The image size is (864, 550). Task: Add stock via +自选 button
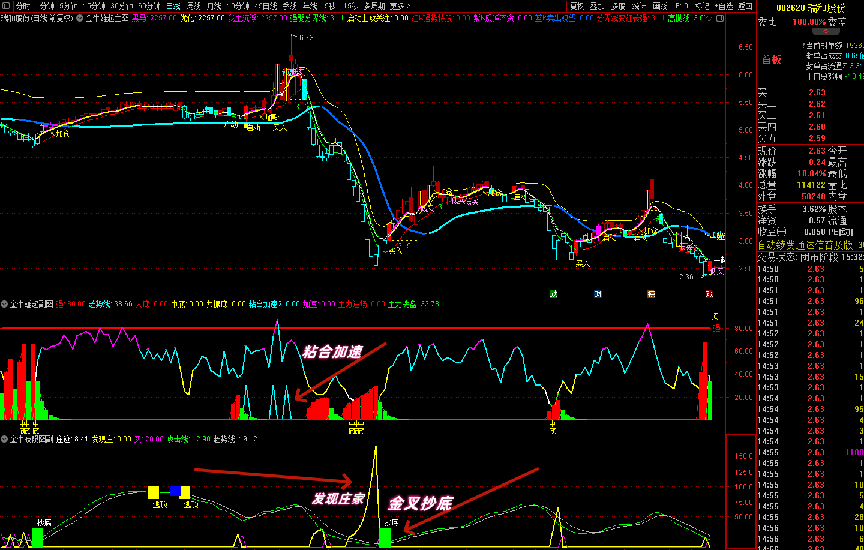(x=724, y=6)
